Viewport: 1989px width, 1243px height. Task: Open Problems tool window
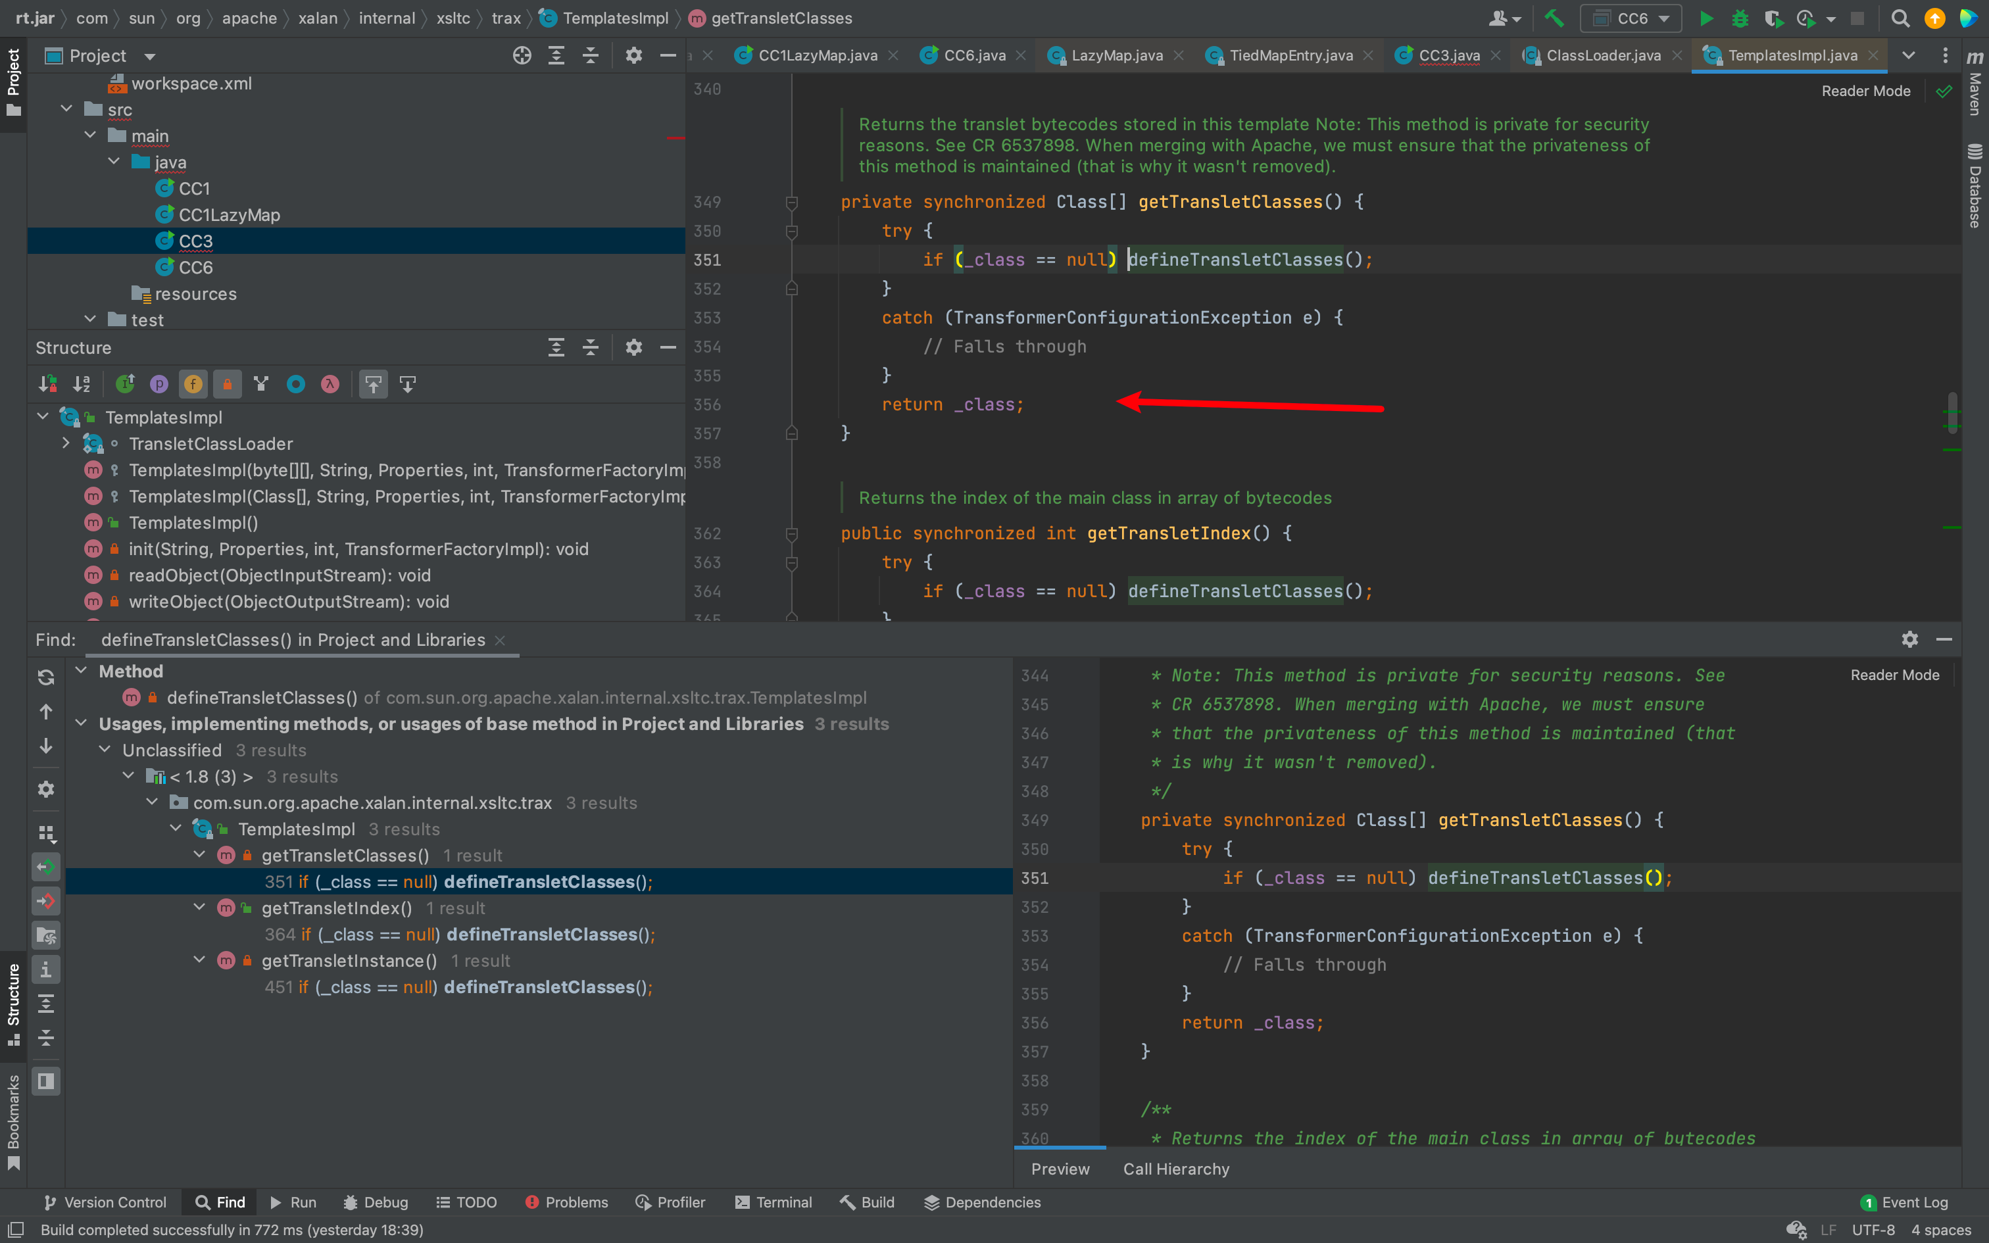tap(566, 1202)
